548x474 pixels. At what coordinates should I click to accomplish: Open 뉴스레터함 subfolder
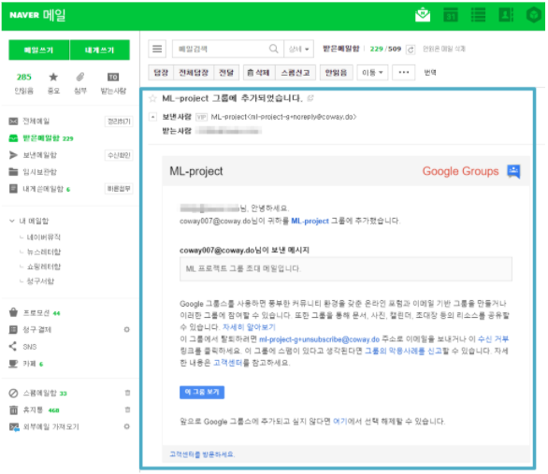[x=44, y=251]
